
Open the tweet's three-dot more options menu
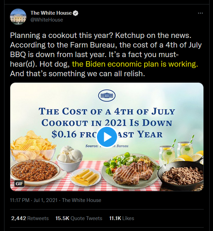[201, 13]
